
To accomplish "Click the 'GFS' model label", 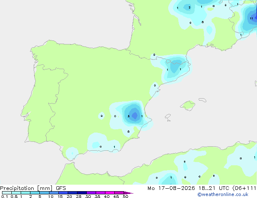I will (61, 188).
